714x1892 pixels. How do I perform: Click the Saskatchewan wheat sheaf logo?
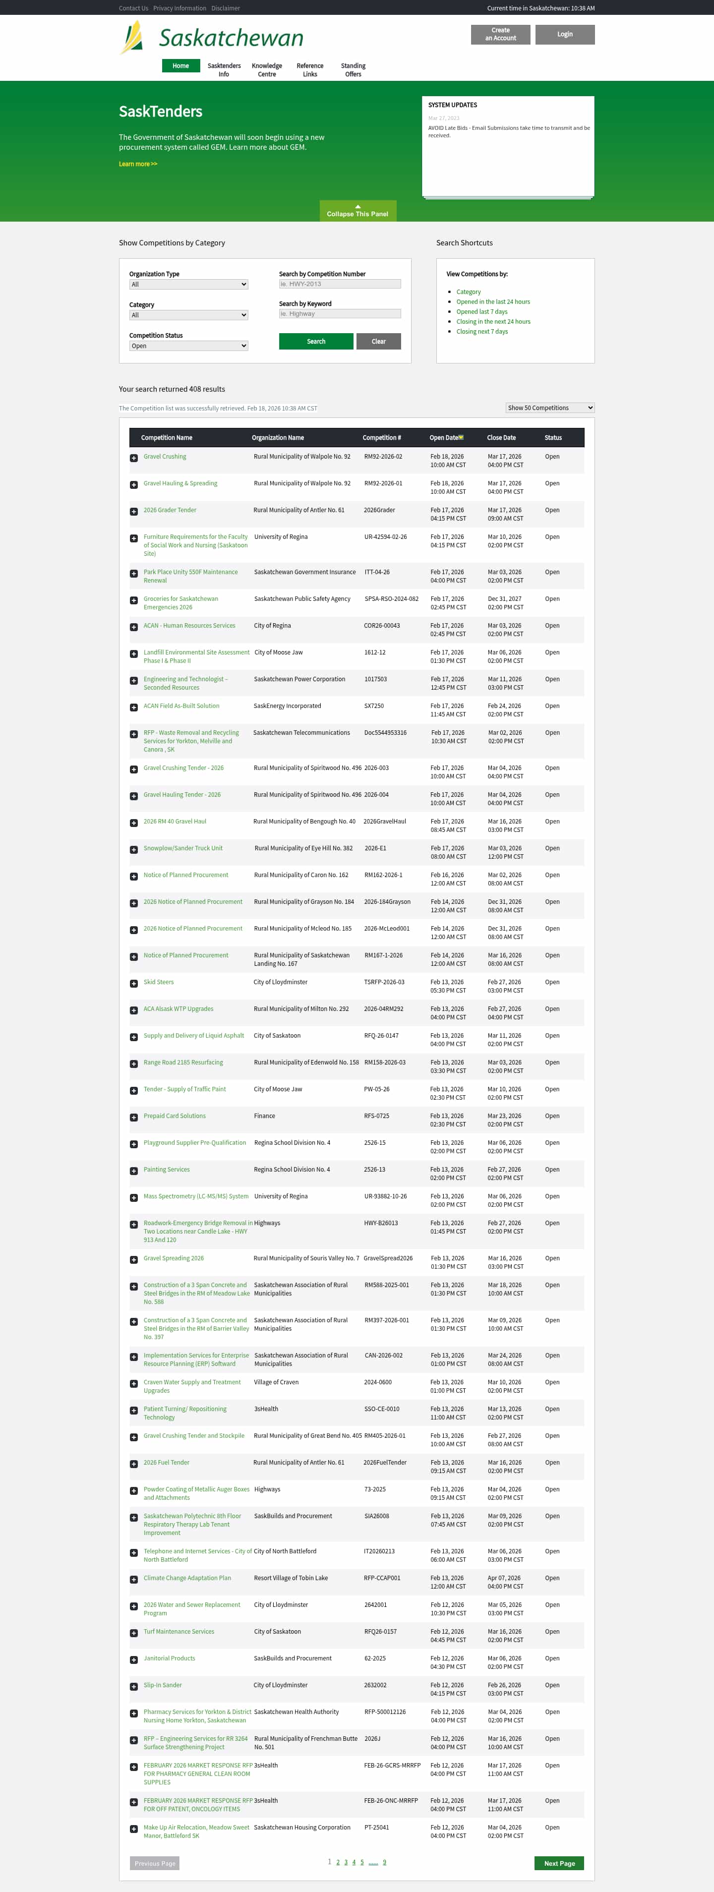tap(132, 38)
